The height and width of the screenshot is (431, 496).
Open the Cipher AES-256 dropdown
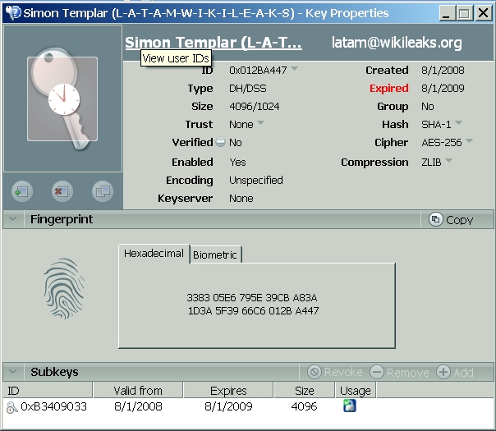pos(470,140)
